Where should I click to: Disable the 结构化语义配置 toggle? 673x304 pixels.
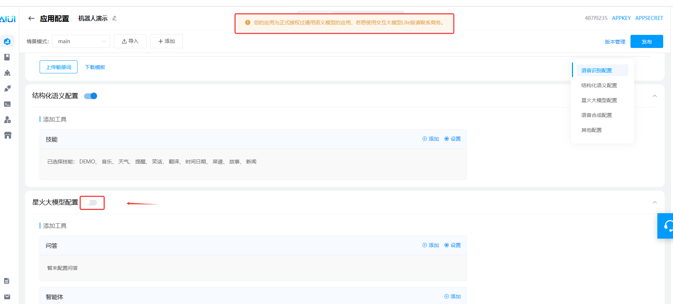tap(91, 96)
